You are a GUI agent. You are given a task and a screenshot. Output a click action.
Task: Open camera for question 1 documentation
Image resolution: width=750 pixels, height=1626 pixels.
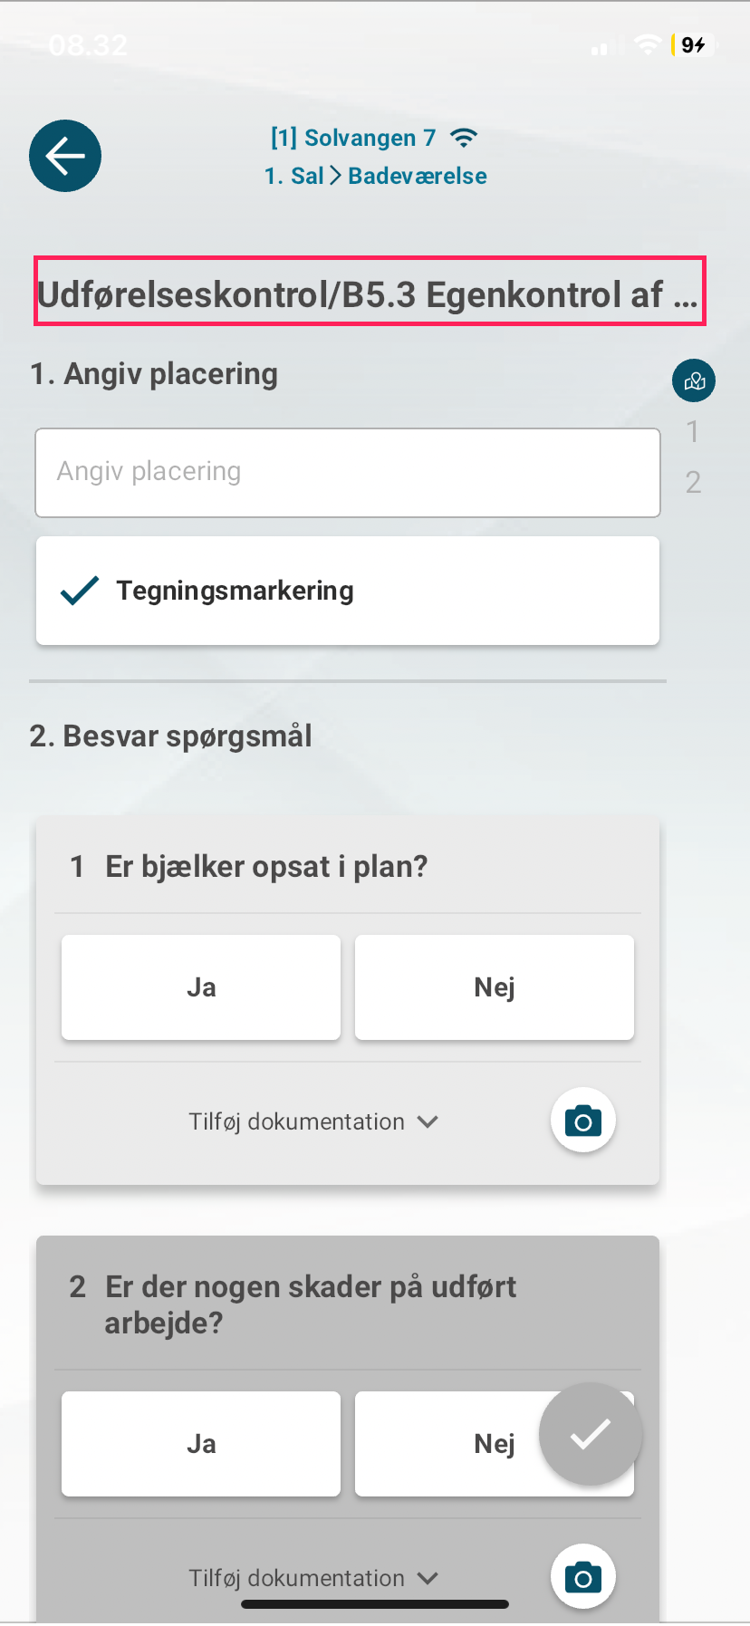point(583,1121)
